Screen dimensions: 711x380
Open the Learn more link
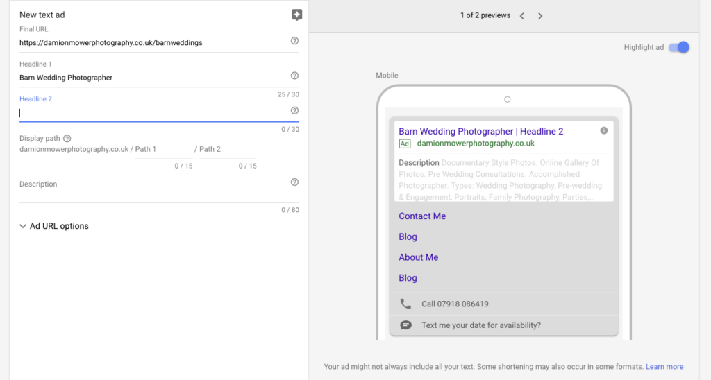664,366
